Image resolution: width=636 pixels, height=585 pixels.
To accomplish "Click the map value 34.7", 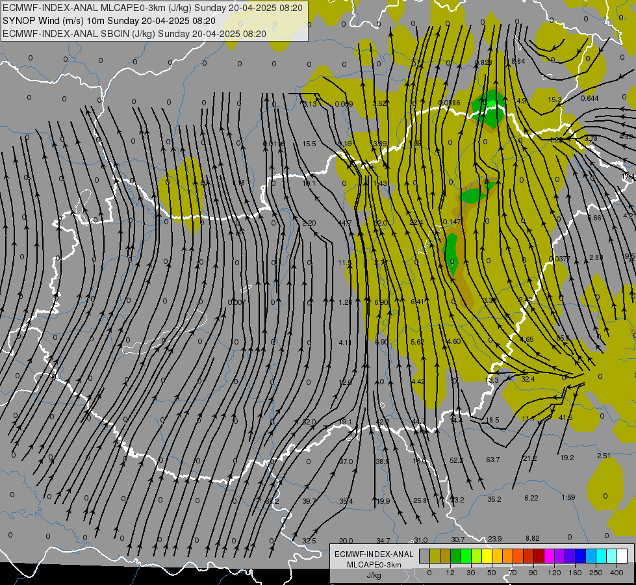I will tap(383, 541).
